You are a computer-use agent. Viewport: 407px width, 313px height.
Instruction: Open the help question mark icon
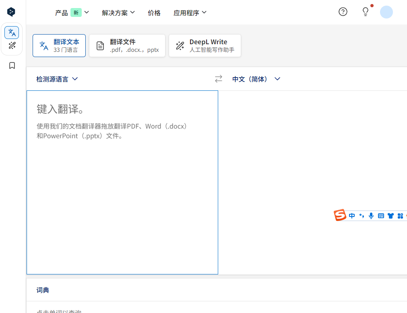click(343, 12)
